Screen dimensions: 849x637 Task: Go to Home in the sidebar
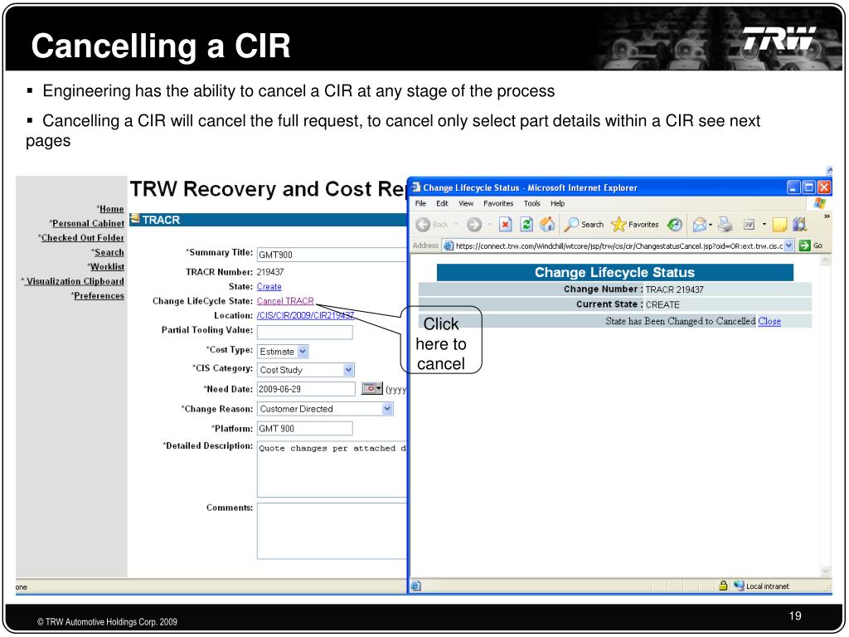[112, 209]
